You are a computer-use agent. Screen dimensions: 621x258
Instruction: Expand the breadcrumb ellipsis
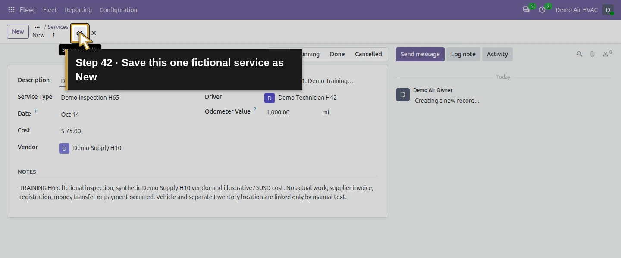pos(38,27)
